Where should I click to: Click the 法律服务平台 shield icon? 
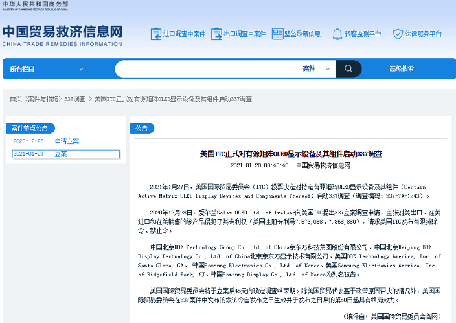click(x=398, y=34)
